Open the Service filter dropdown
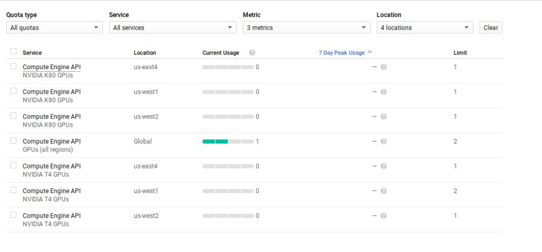Viewport: 542px width, 252px height. (x=173, y=28)
